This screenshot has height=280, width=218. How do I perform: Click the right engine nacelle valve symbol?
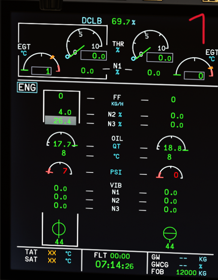(170, 234)
